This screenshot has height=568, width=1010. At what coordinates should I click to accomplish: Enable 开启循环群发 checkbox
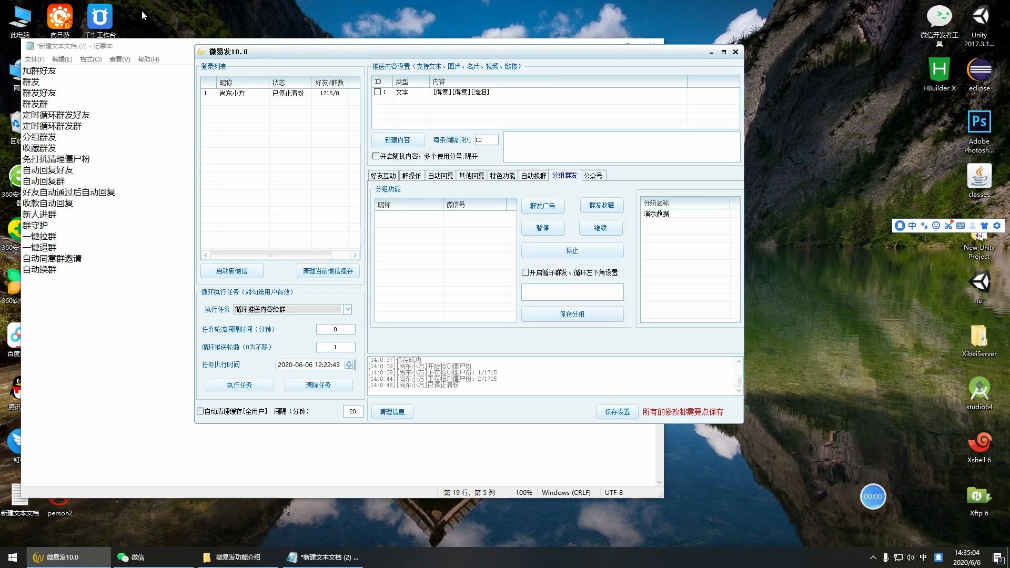(x=525, y=272)
